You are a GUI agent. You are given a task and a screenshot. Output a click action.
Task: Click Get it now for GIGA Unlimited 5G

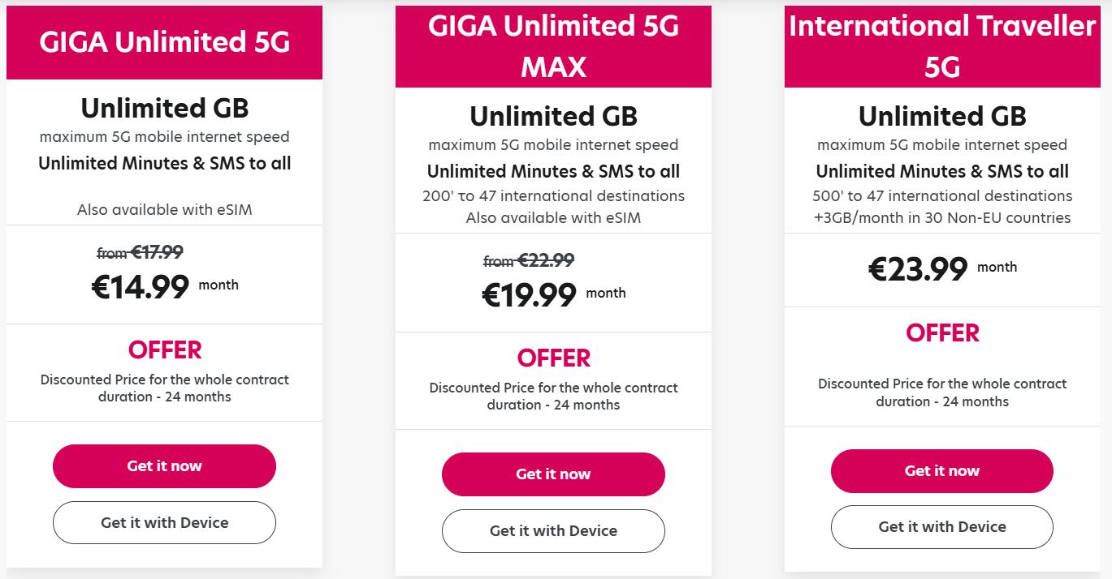click(164, 466)
